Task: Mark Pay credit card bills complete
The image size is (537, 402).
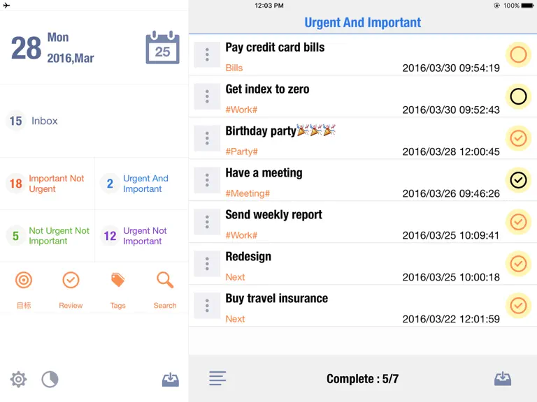Action: tap(518, 54)
